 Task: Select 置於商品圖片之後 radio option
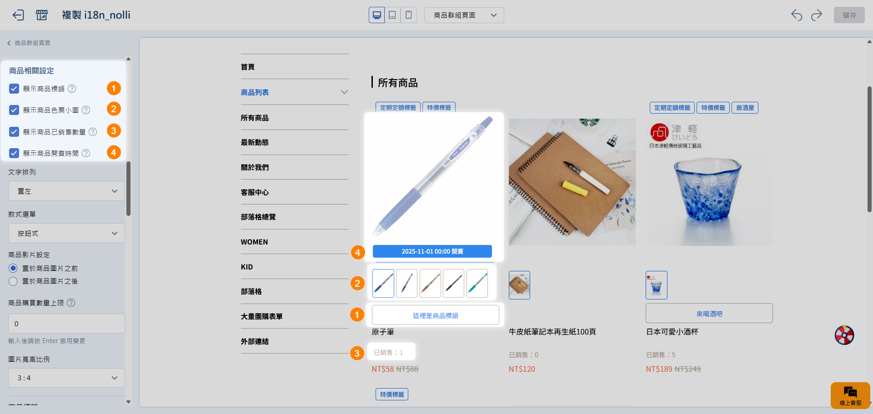point(13,281)
